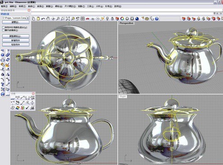
Task: Click the Undo View Change icon
Action: point(78,18)
